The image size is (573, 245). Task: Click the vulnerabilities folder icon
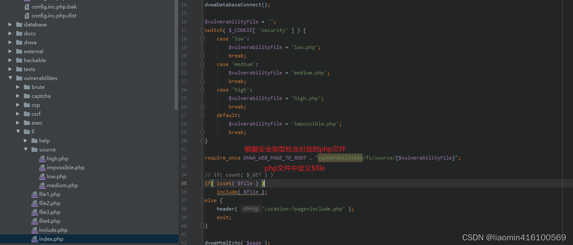(19, 78)
